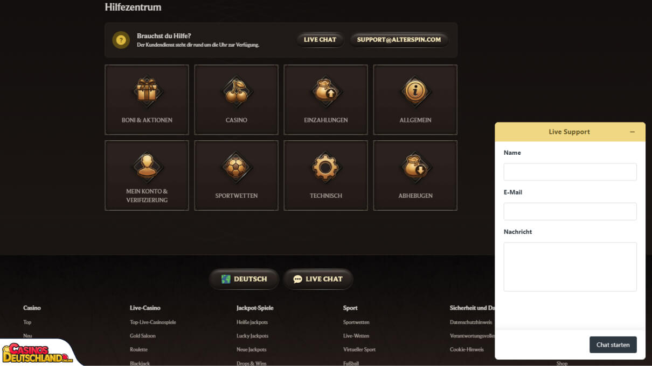Click the Name input field
This screenshot has height=366, width=652.
pyautogui.click(x=570, y=172)
